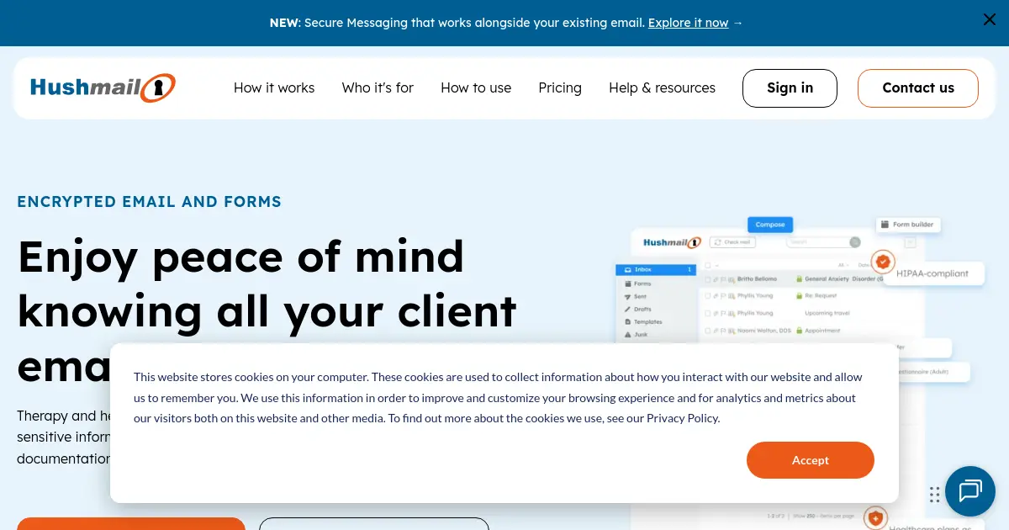The height and width of the screenshot is (530, 1009).
Task: Open the How it works menu
Action: 274,87
